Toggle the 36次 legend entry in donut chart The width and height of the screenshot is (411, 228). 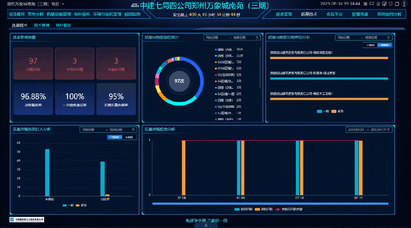pos(229,49)
